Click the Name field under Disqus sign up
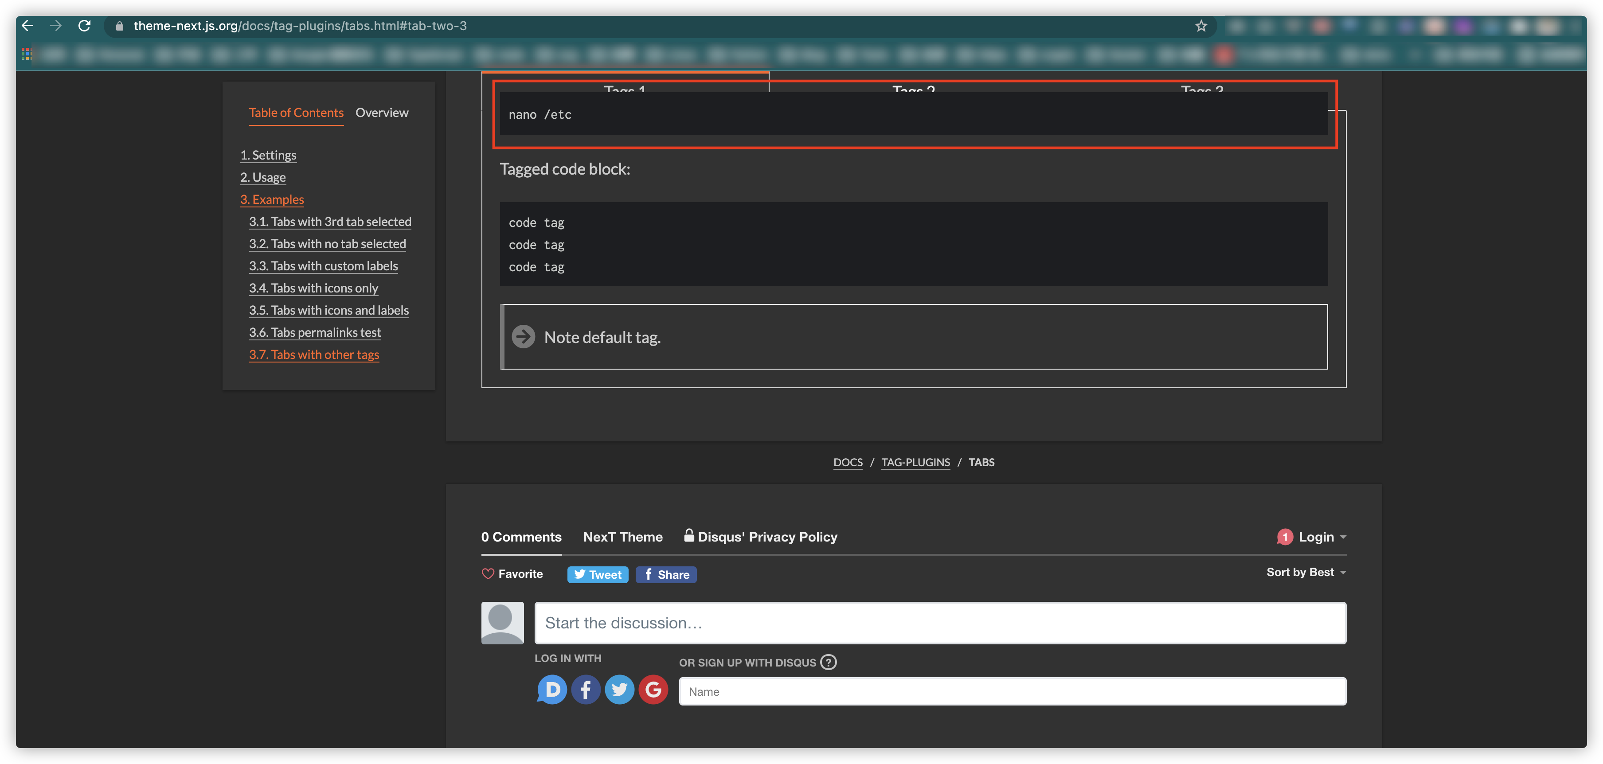1603x764 pixels. tap(1012, 690)
